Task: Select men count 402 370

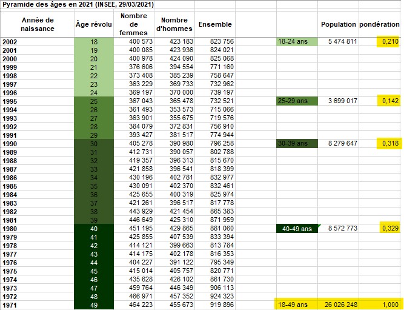Action: pos(174,186)
